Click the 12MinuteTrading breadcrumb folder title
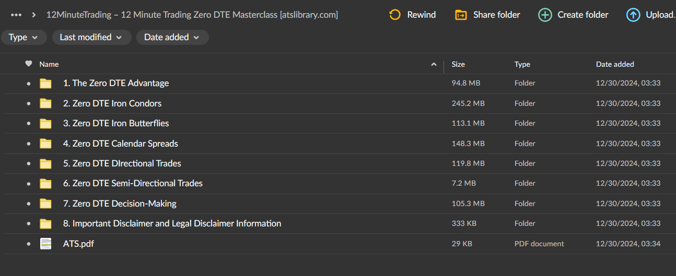Screen dimensions: 676x276 pos(192,15)
